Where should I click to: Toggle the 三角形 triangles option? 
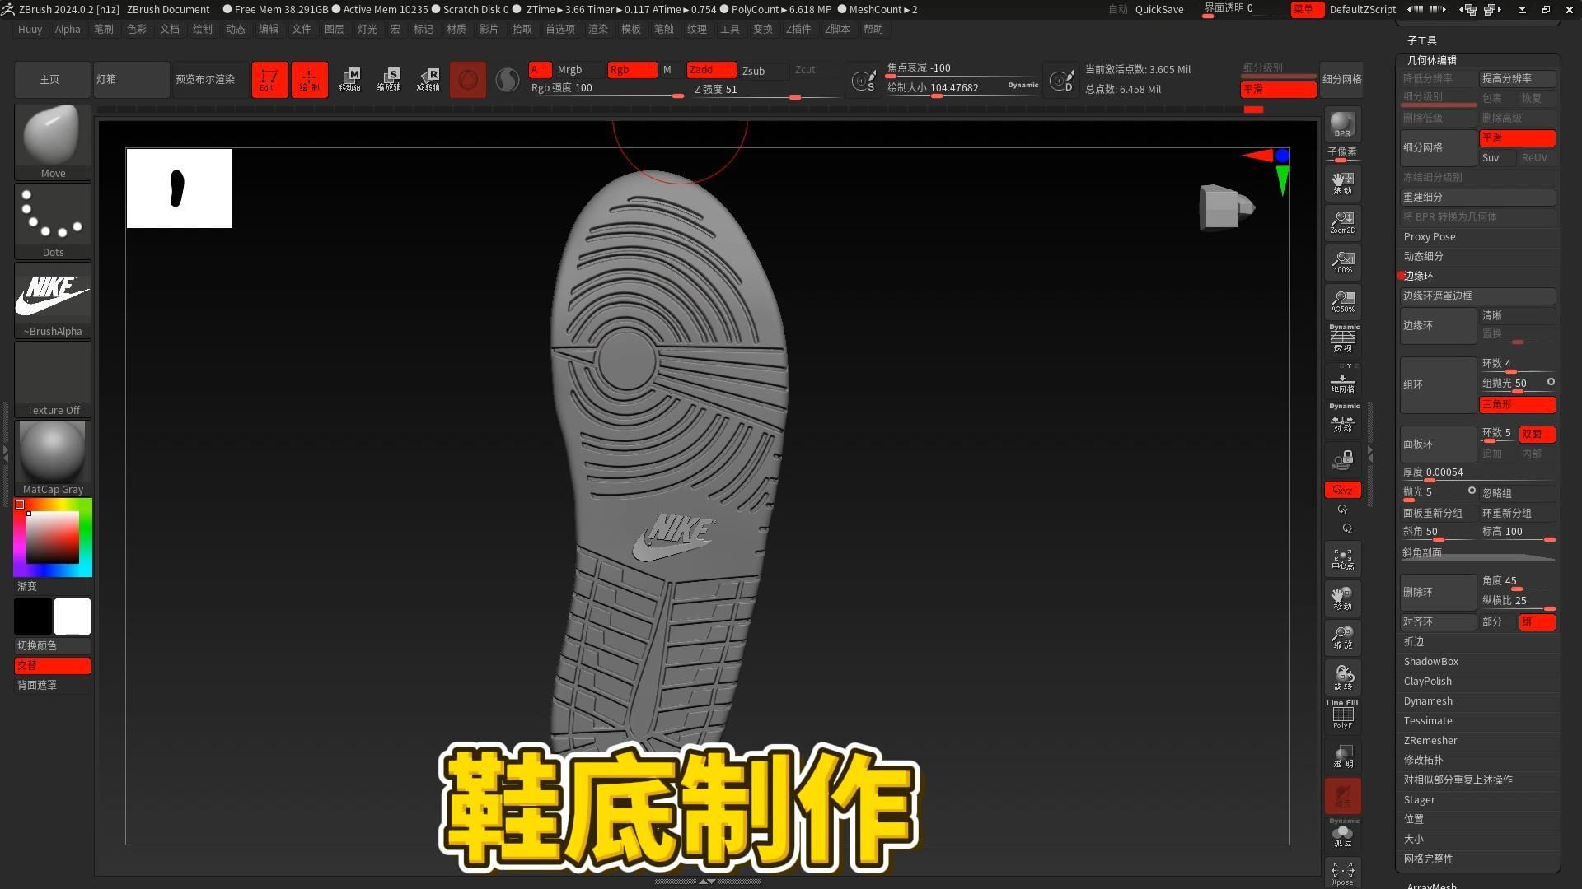(x=1517, y=405)
